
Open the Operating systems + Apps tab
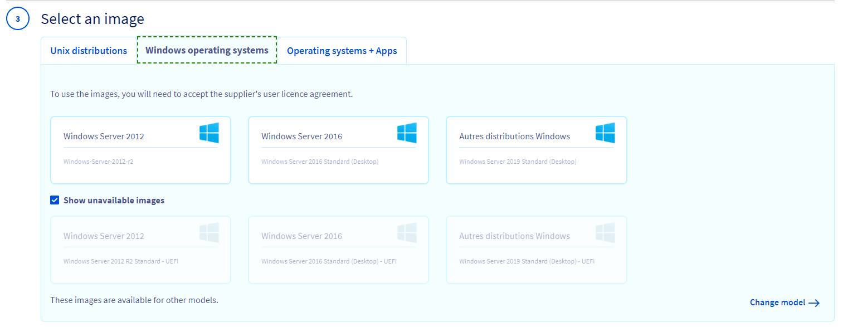pyautogui.click(x=342, y=51)
